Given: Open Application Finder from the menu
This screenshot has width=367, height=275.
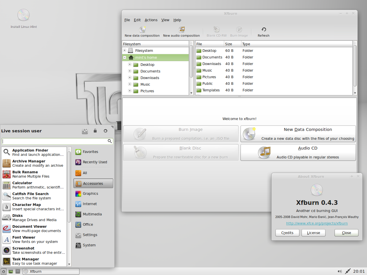Looking at the screenshot, I should coord(34,152).
